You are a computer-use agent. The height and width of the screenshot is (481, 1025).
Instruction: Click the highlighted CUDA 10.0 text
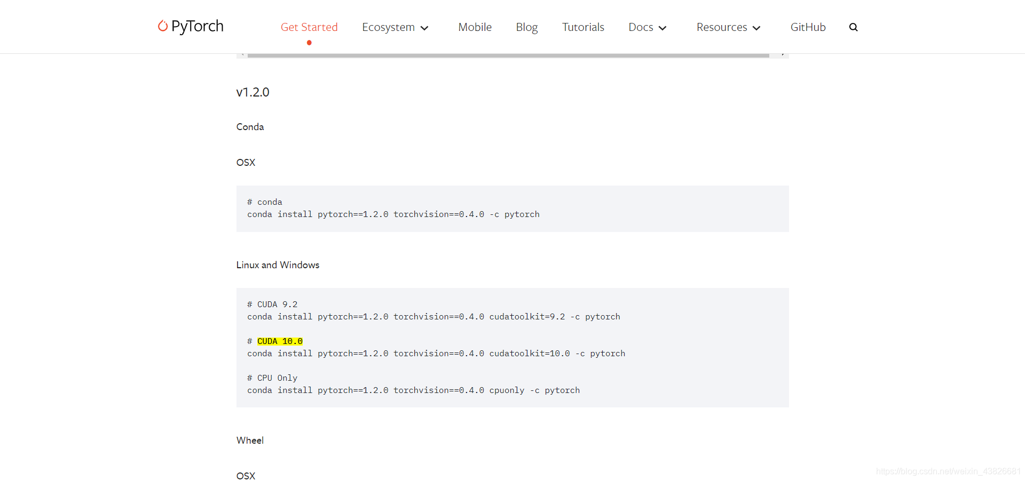tap(280, 341)
